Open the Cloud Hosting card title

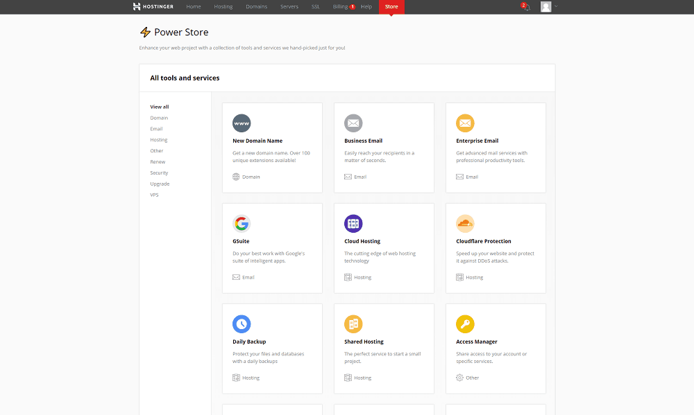coord(362,241)
